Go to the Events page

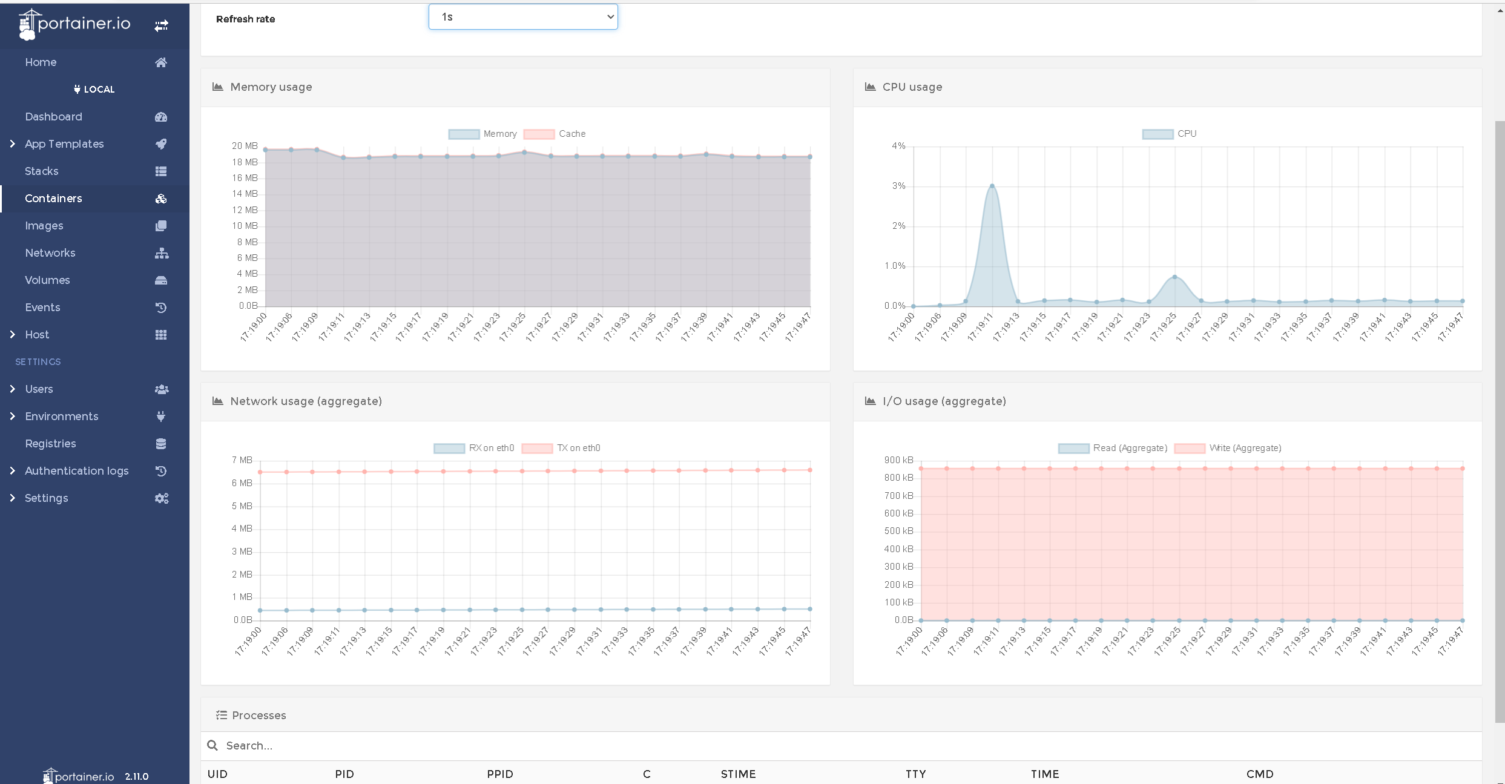[43, 308]
